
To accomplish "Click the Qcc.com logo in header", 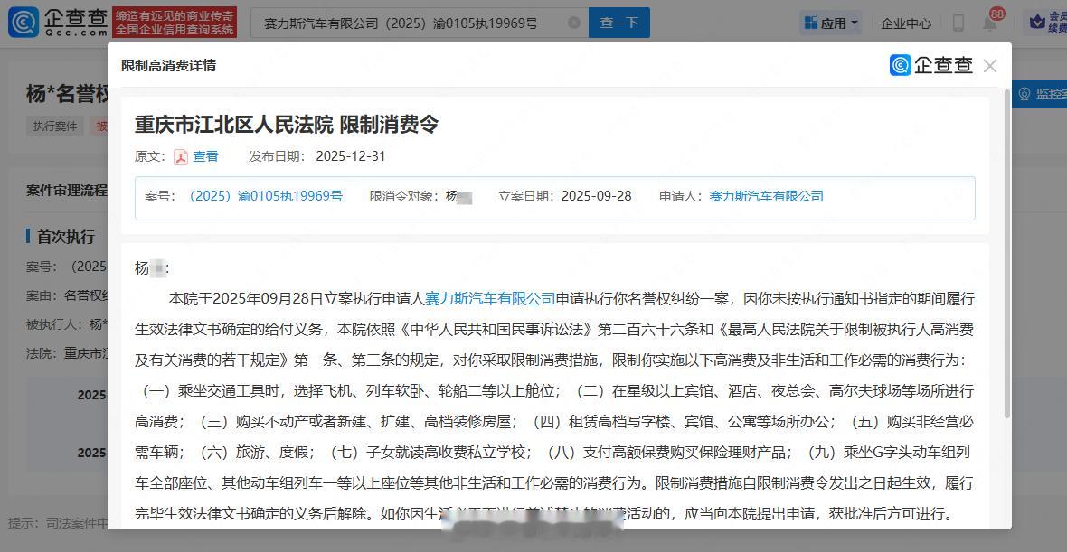I will 58,23.
